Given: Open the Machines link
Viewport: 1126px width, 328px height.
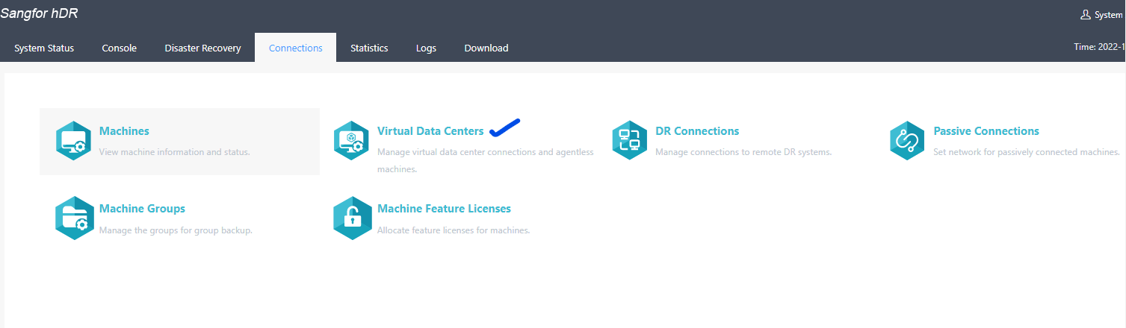Looking at the screenshot, I should coord(124,131).
